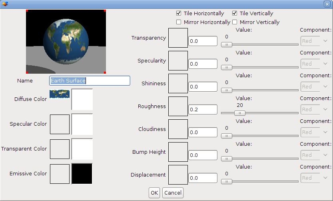
Task: Select the Roughness image map box
Action: pos(178,107)
